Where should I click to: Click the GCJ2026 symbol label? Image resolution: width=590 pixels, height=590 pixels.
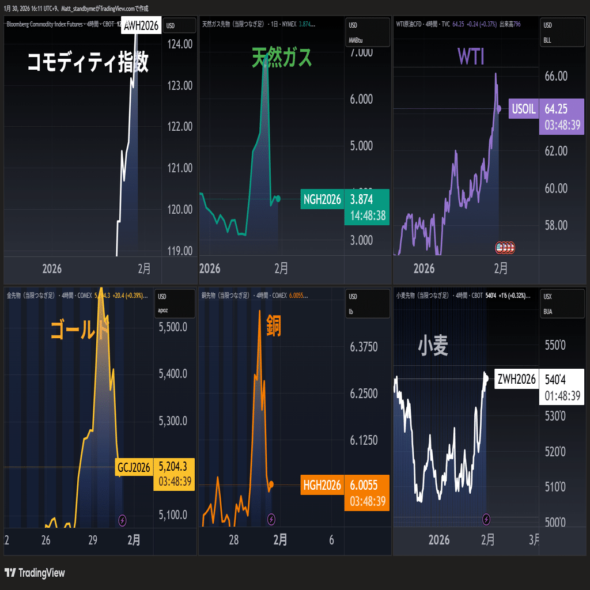point(134,467)
